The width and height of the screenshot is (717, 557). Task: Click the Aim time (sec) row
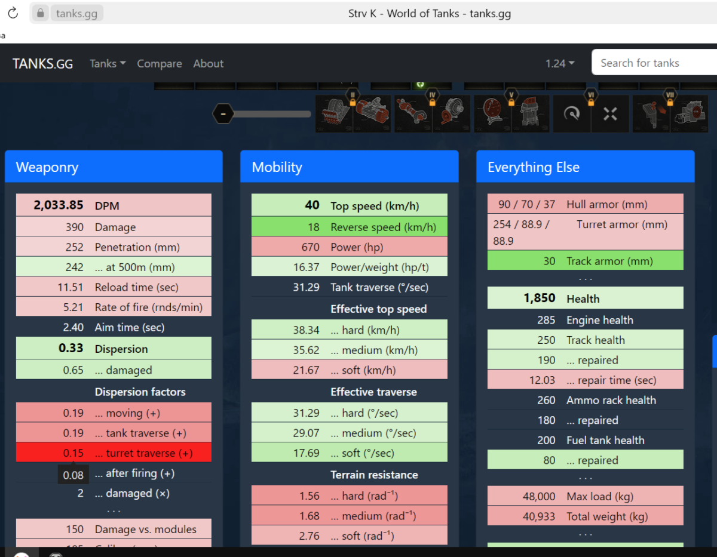click(114, 327)
